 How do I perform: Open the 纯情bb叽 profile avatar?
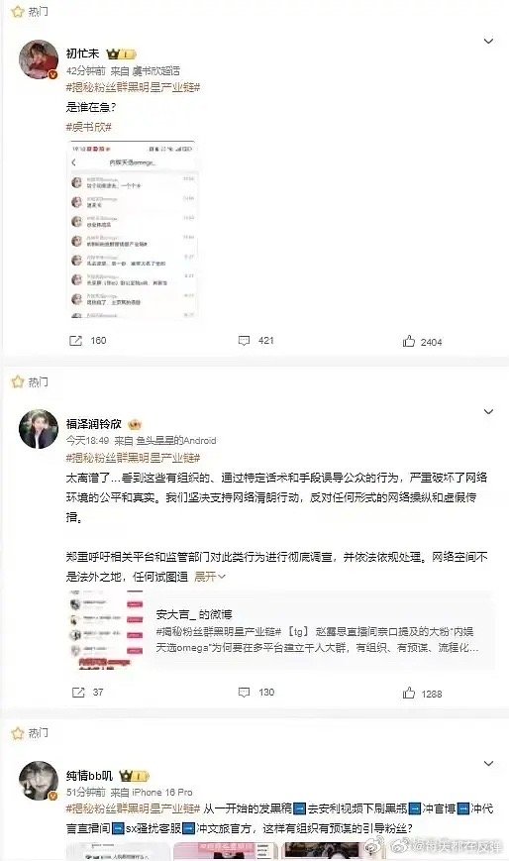pyautogui.click(x=39, y=781)
